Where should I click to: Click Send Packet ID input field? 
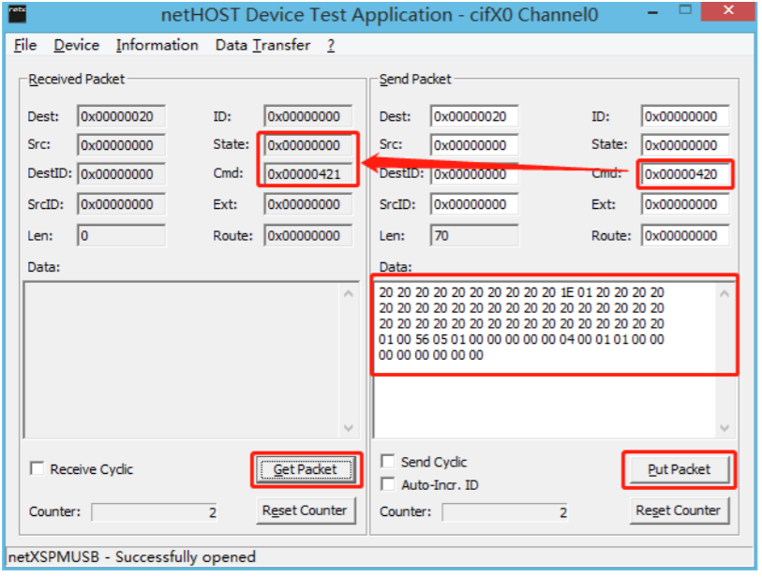click(685, 116)
